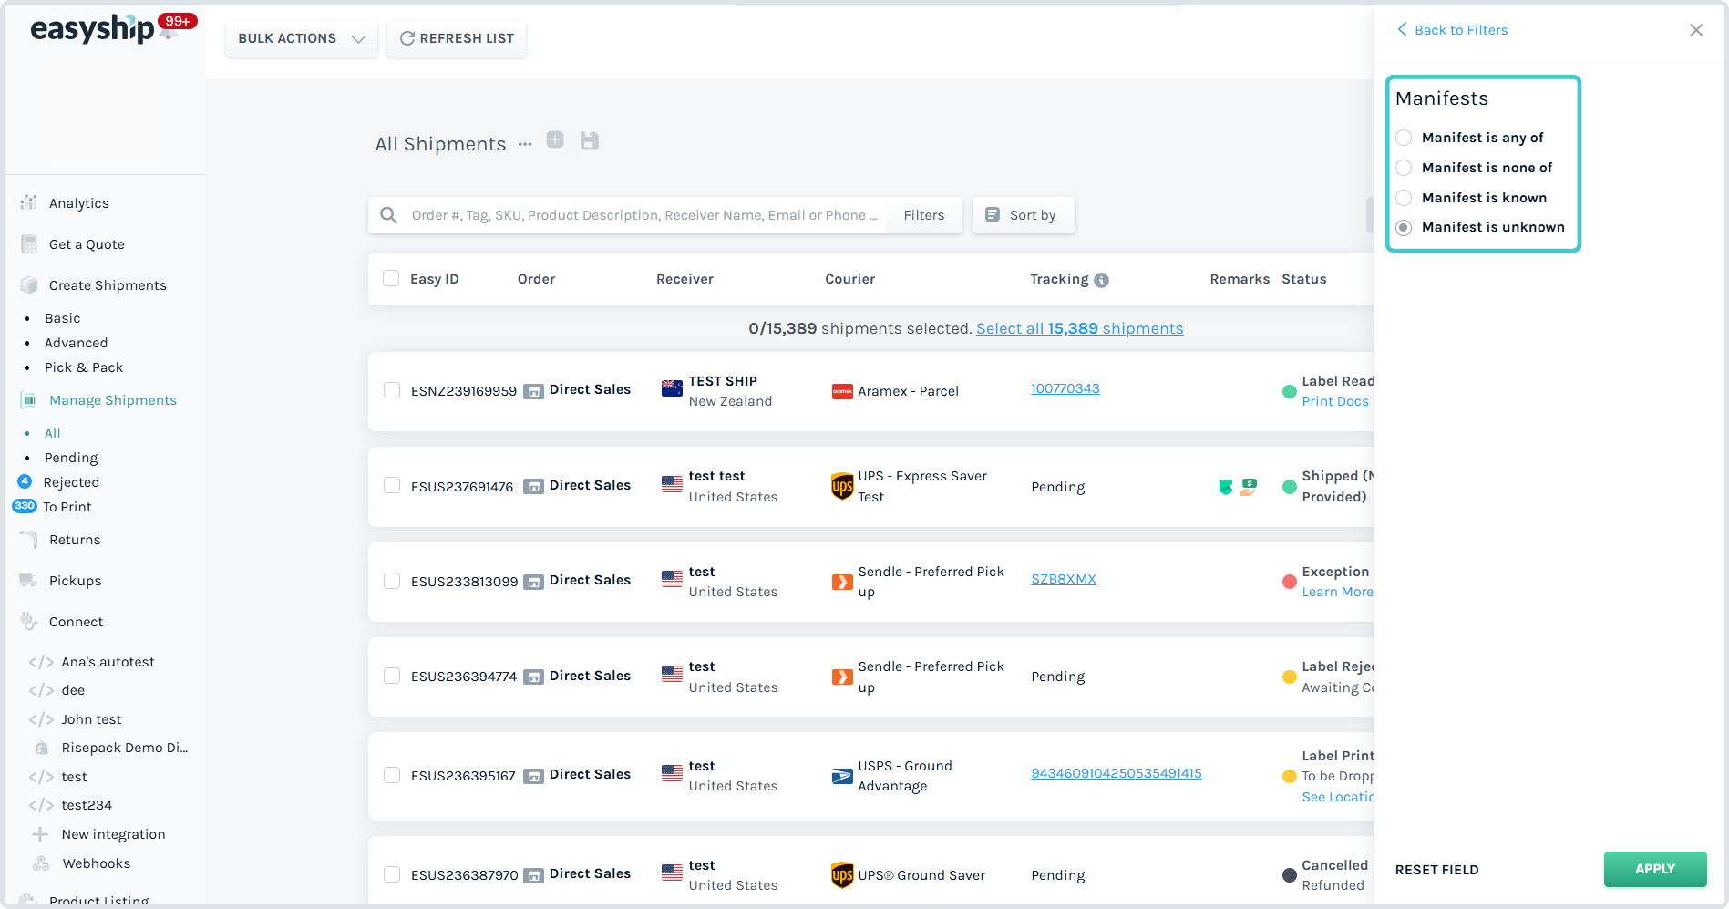Click the refresh arrow icon
This screenshot has width=1729, height=909.
click(407, 38)
